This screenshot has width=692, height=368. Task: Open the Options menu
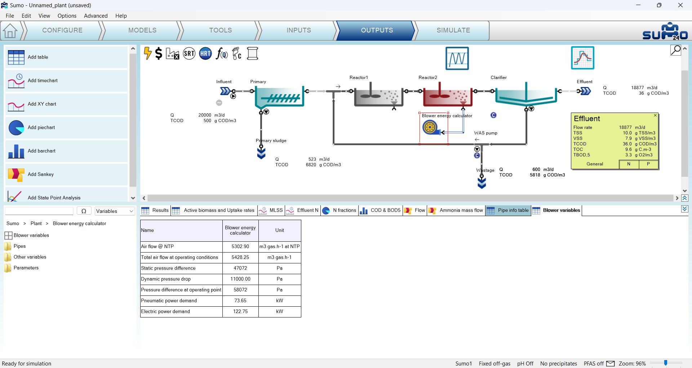pos(67,16)
